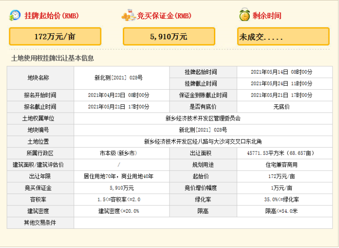Click the 5,910万元 value in the table
Viewport: 339px width, 248px height.
click(x=122, y=188)
